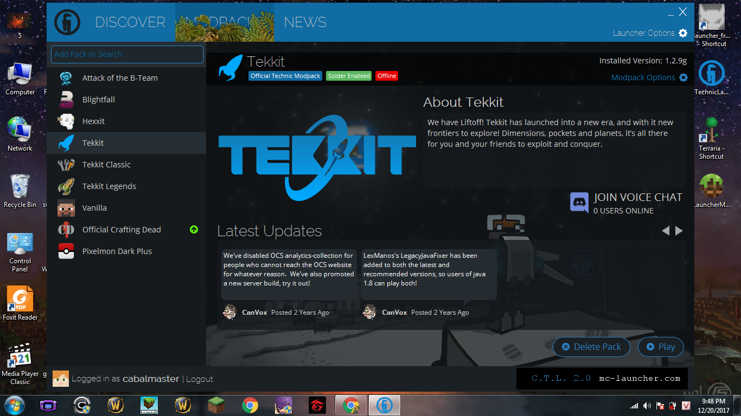Select the Pixelmon Dark Plus icon
The image size is (741, 416).
[x=66, y=251]
